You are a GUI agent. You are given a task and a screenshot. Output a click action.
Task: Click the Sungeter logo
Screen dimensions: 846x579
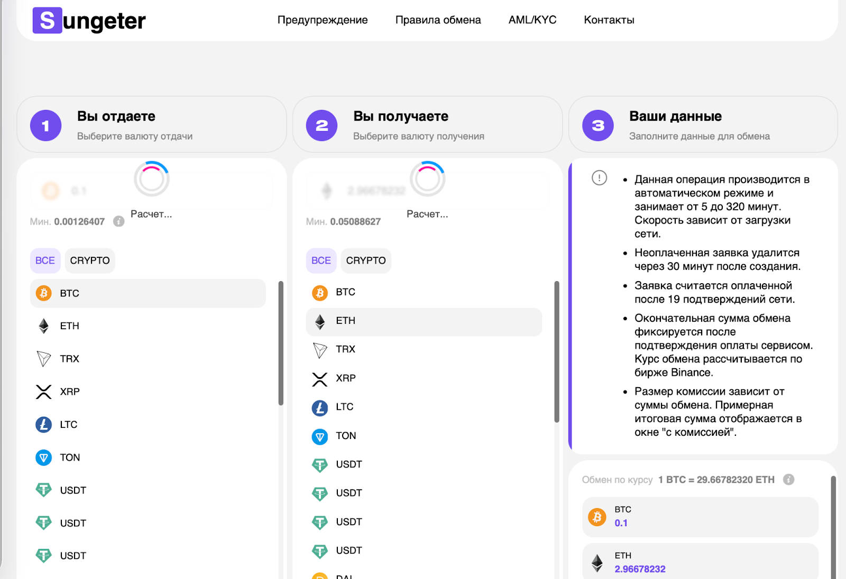click(x=89, y=21)
